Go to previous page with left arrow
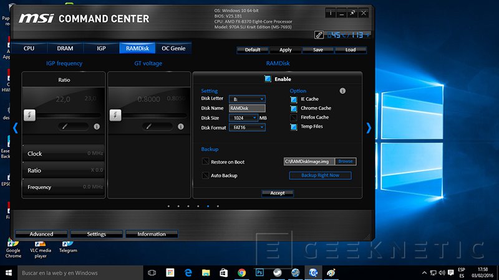This screenshot has width=499, height=280. [x=16, y=128]
